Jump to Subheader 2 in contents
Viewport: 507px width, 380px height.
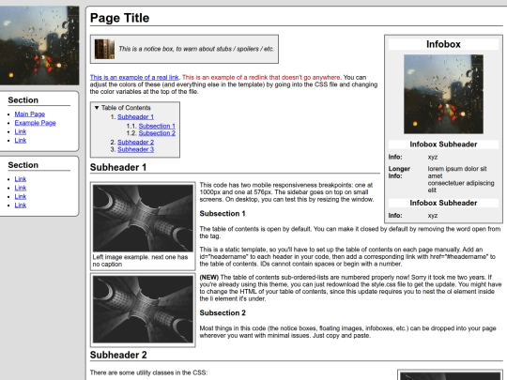pyautogui.click(x=135, y=142)
